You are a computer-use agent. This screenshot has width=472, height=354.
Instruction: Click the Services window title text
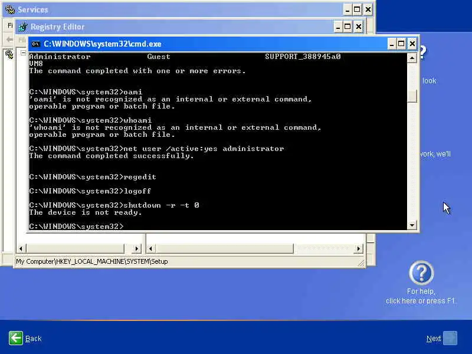coord(33,9)
